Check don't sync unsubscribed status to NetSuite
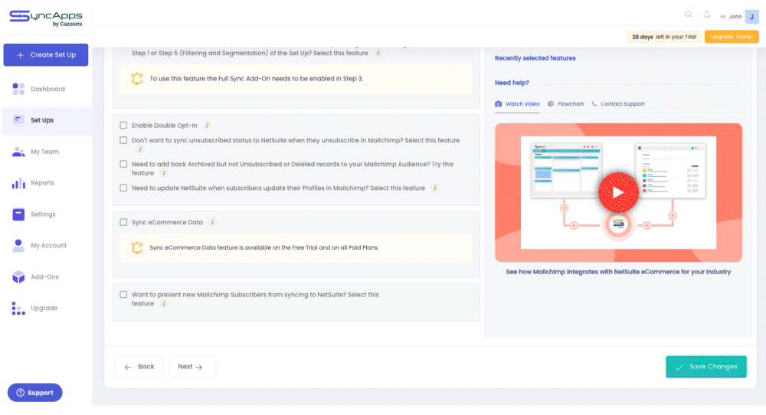The height and width of the screenshot is (415, 766). coord(123,140)
